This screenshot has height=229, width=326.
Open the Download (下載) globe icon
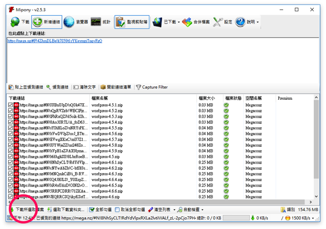click(x=15, y=22)
